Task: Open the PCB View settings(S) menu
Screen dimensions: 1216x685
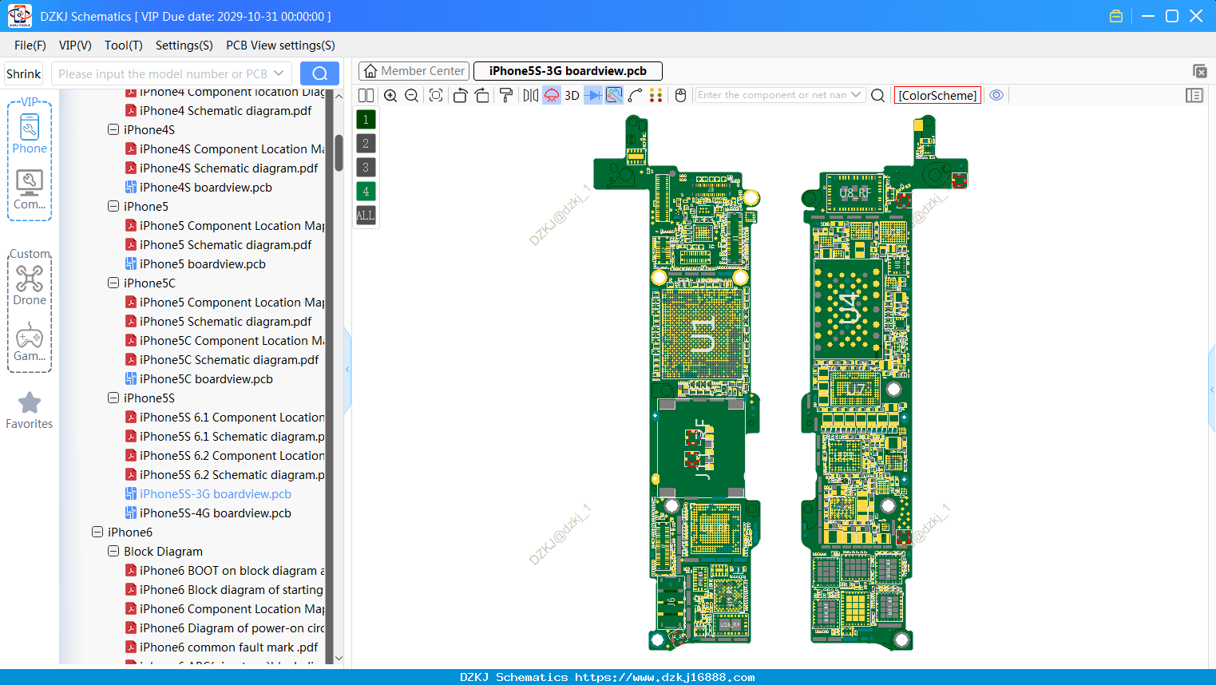Action: [280, 46]
